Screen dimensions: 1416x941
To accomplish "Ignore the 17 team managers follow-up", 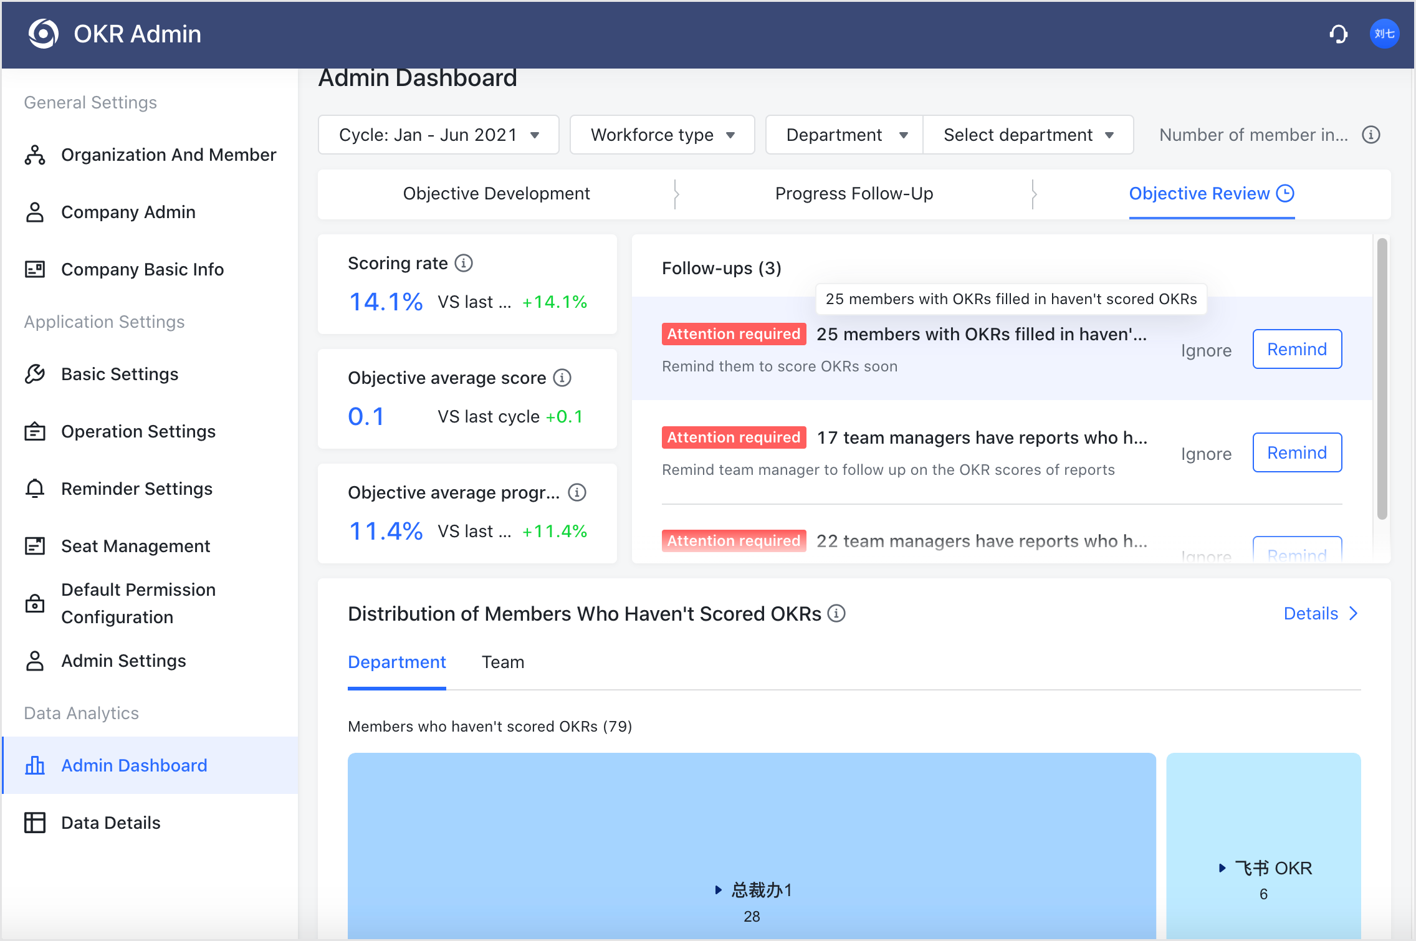I will pos(1205,454).
